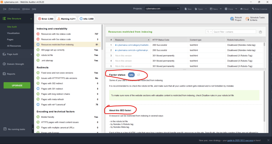Open Pages in the sidebar
This screenshot has width=272, height=144.
10,40
